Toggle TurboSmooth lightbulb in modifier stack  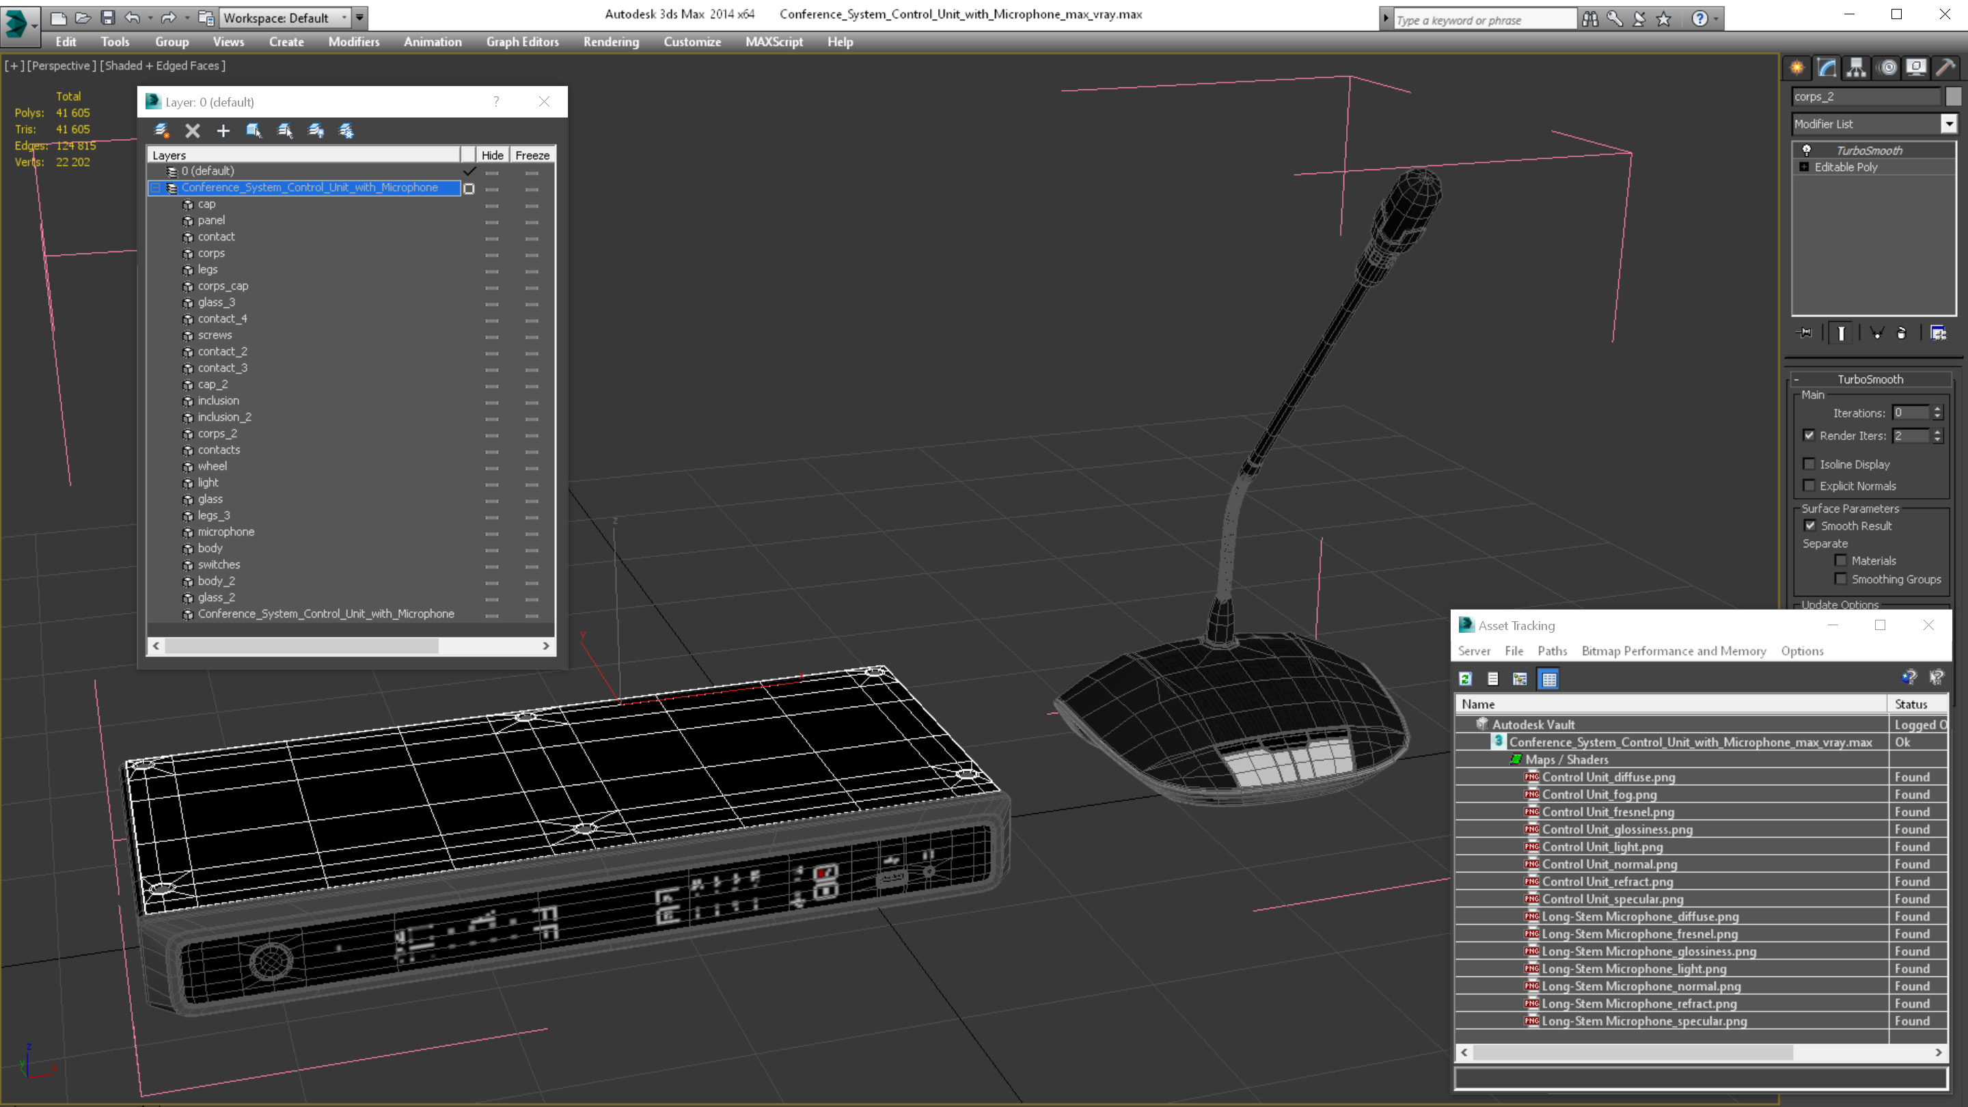(1807, 150)
